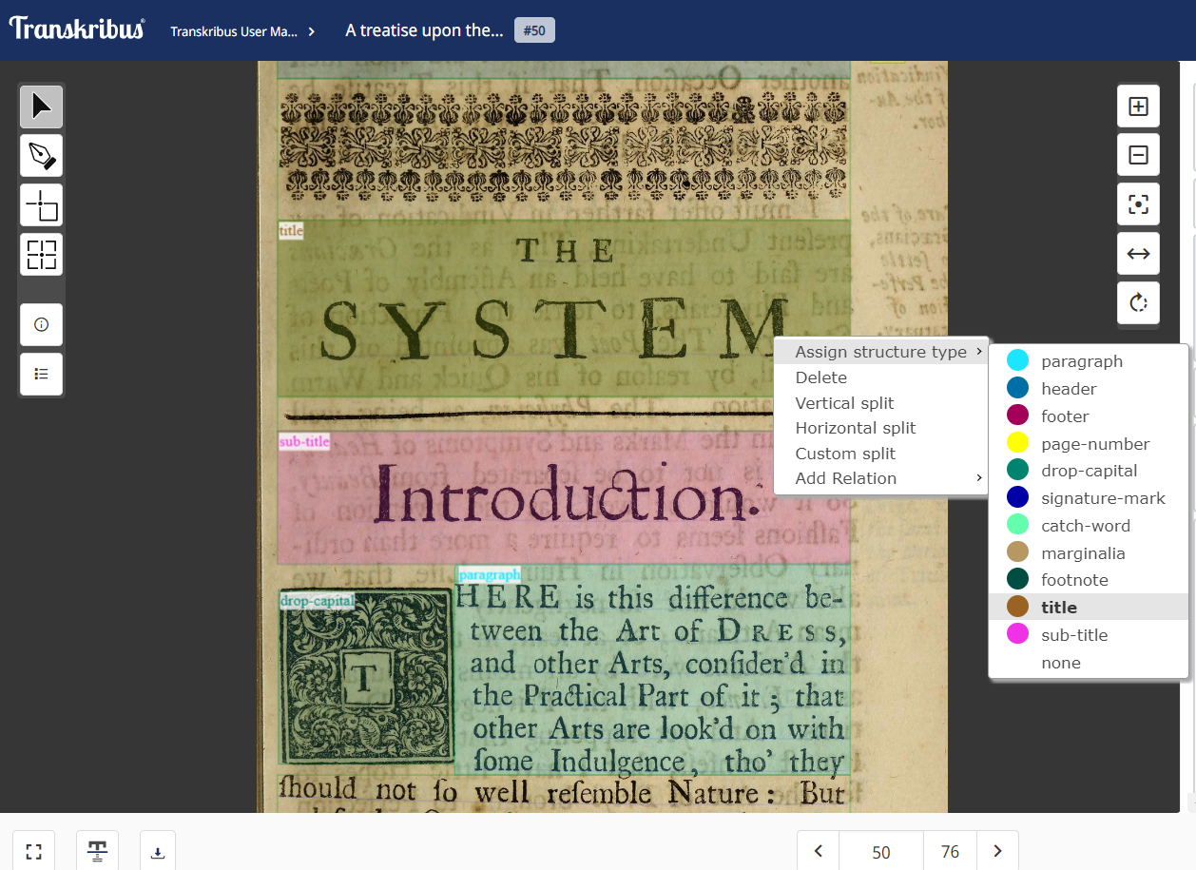The image size is (1196, 870).
Task: Click the dashed grid table tool
Action: (42, 255)
